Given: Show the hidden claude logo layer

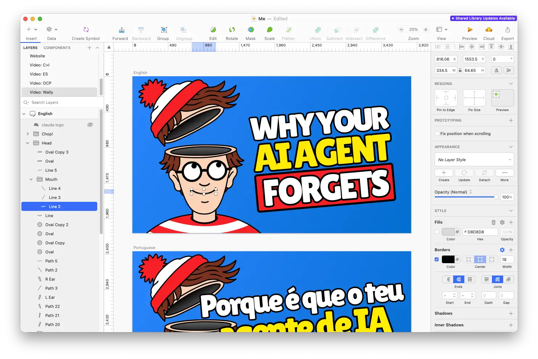Looking at the screenshot, I should tap(90, 125).
